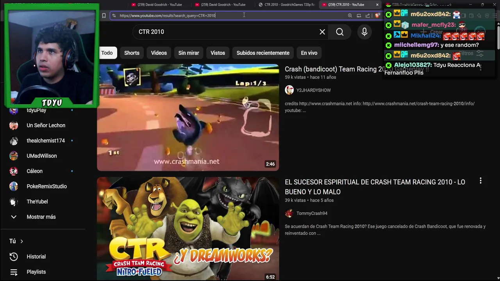Expand the Tú section chevron
Viewport: 500px width, 281px height.
point(21,241)
